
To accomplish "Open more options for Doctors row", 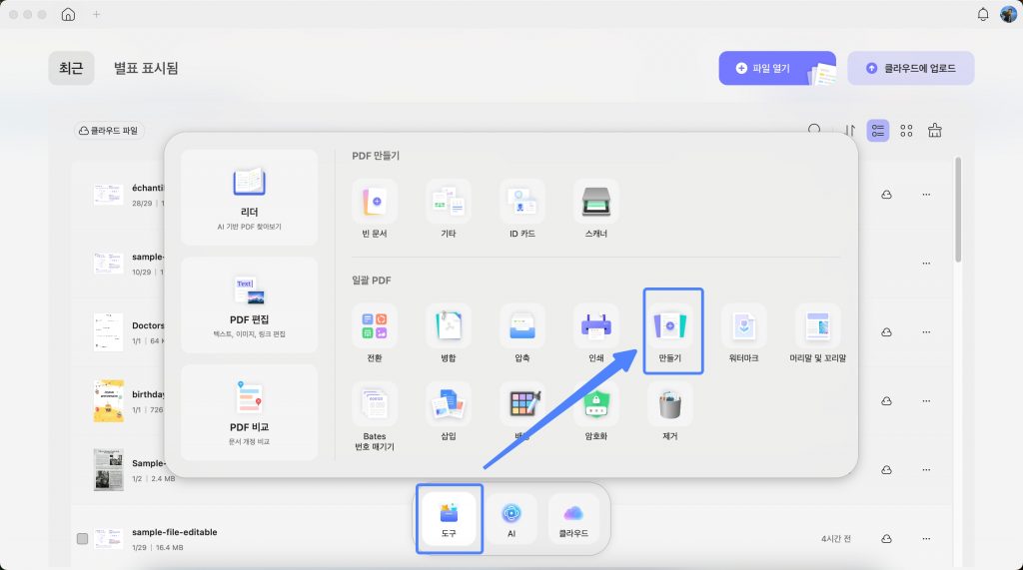I will pos(926,332).
